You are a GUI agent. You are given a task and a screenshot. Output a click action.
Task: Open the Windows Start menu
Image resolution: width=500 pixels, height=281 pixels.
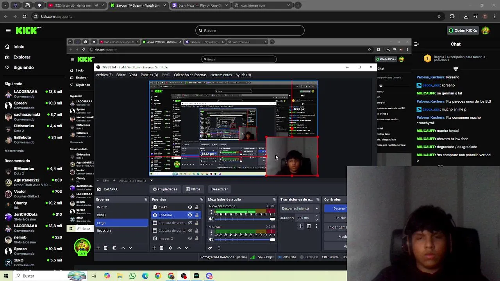point(6,276)
